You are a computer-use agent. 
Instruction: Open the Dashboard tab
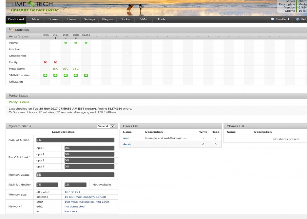16,19
